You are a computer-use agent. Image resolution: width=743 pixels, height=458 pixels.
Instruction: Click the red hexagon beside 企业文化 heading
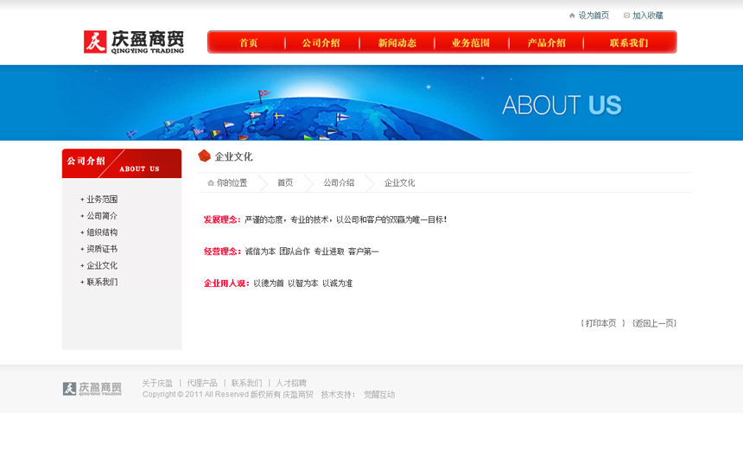pyautogui.click(x=205, y=156)
